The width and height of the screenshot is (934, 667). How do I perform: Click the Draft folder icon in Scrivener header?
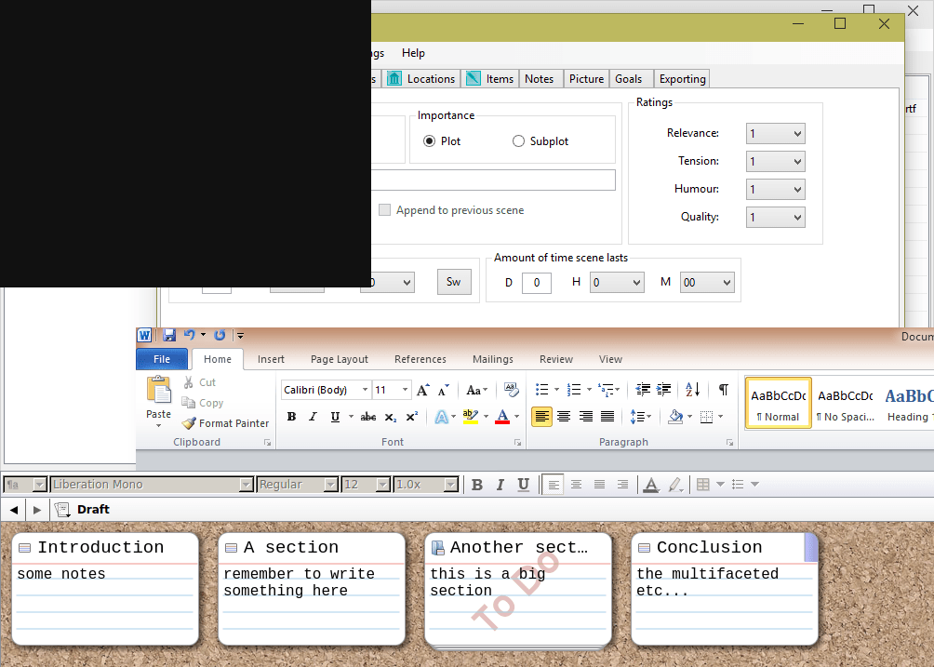(x=62, y=510)
